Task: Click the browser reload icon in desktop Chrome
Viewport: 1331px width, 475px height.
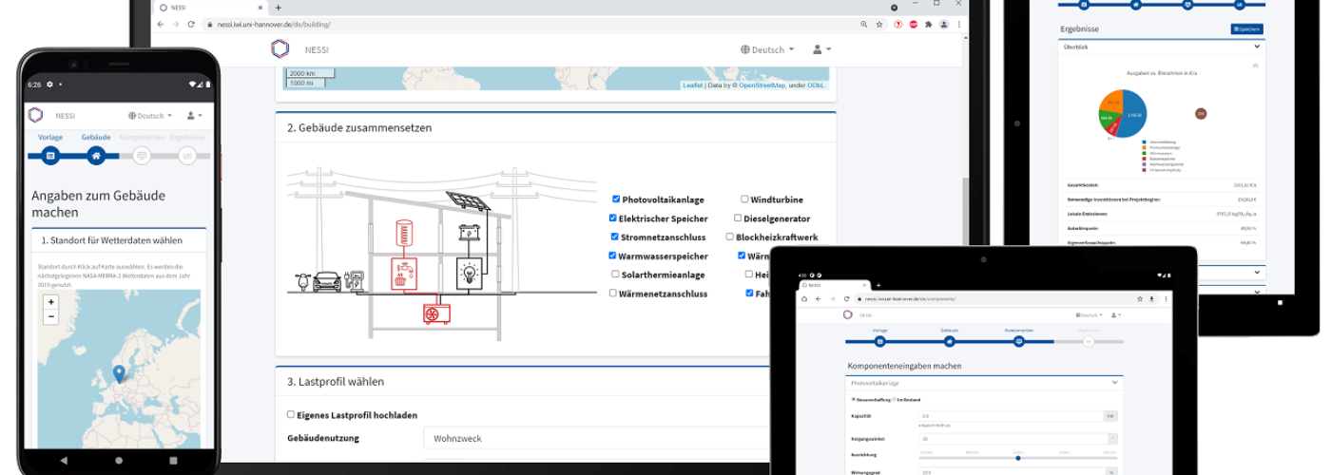Action: point(191,24)
